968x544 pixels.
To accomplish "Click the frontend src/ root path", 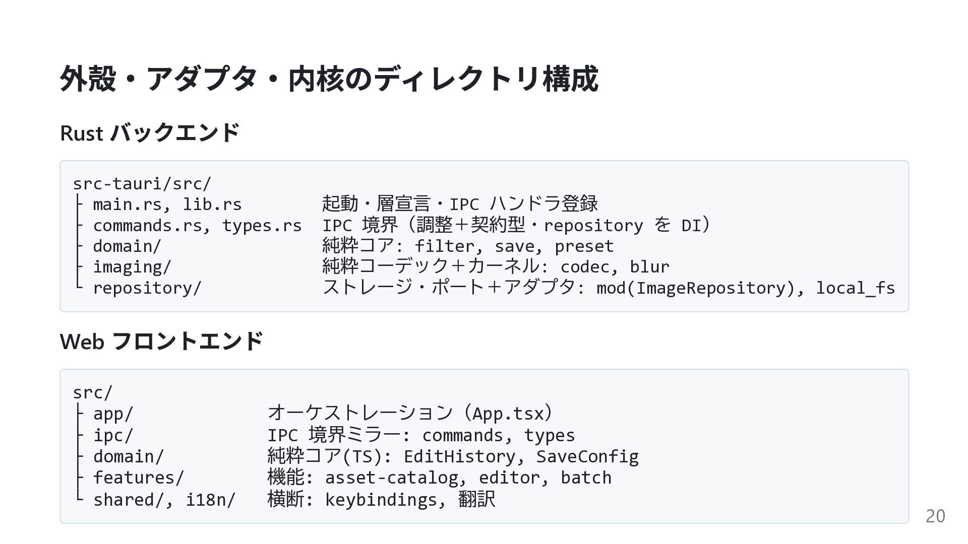I will 93,392.
